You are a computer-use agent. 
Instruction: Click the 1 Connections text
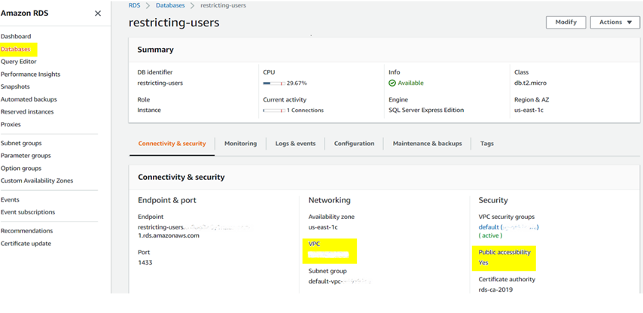pyautogui.click(x=305, y=110)
